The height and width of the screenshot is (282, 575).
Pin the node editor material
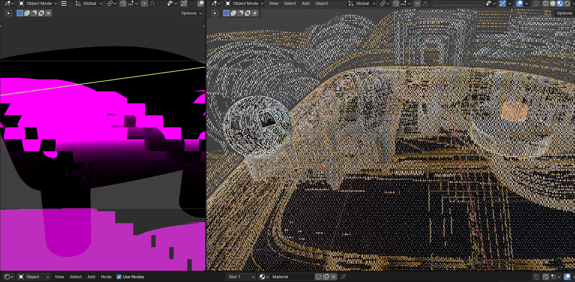pos(343,277)
